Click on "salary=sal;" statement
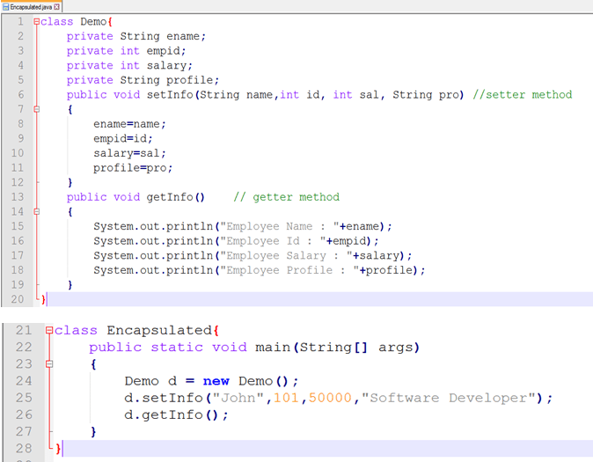 coord(129,153)
